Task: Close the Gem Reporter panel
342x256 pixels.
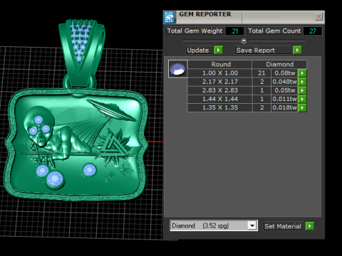Action: point(318,16)
